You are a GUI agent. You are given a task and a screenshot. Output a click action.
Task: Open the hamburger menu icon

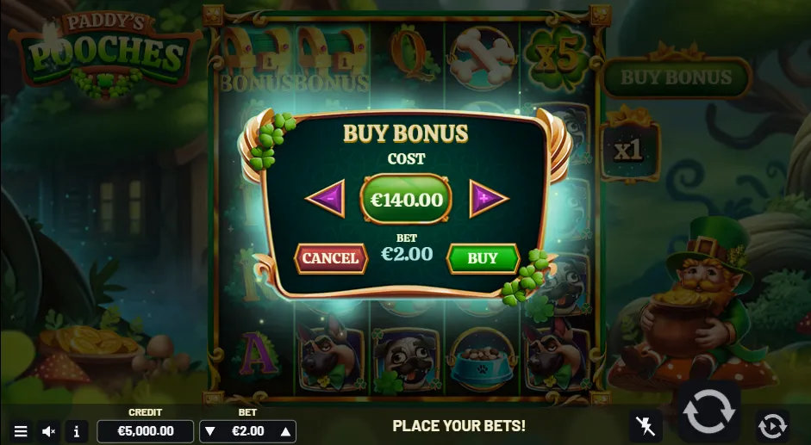(21, 431)
